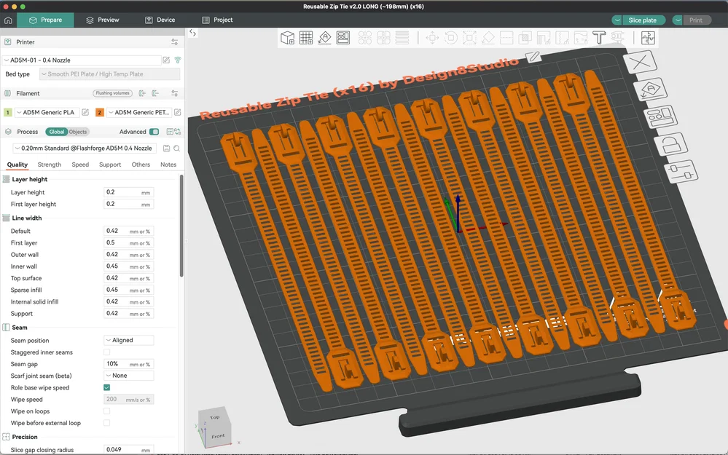Open the Scarf joint seam dropdown

click(128, 376)
